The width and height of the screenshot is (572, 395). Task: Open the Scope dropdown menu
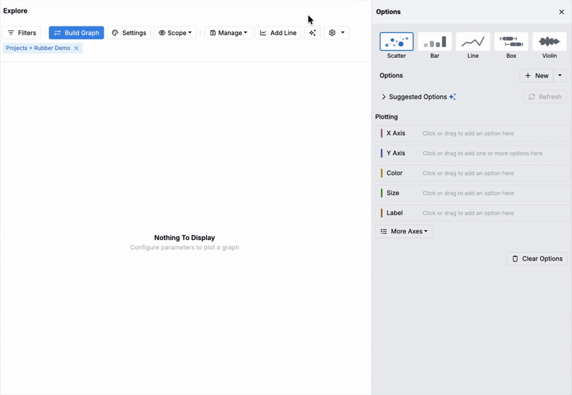[175, 33]
